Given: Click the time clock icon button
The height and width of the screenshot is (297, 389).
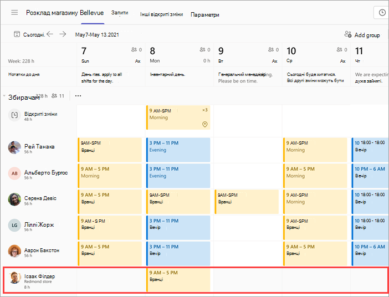Looking at the screenshot, I should tap(382, 13).
